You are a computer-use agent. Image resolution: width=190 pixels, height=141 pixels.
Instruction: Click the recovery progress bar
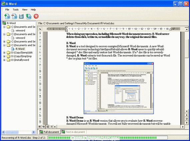click(x=108, y=138)
